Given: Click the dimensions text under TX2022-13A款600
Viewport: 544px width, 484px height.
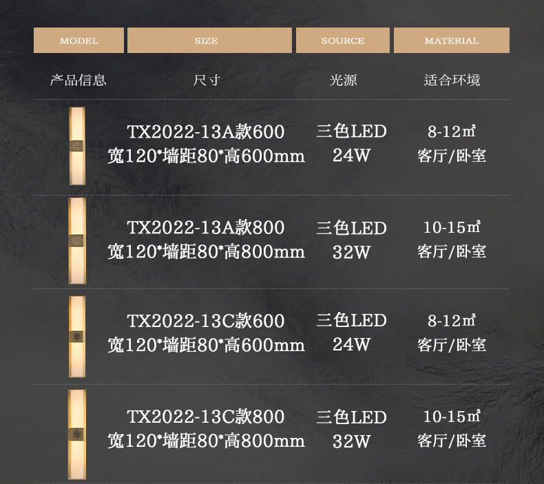Looking at the screenshot, I should (x=205, y=156).
